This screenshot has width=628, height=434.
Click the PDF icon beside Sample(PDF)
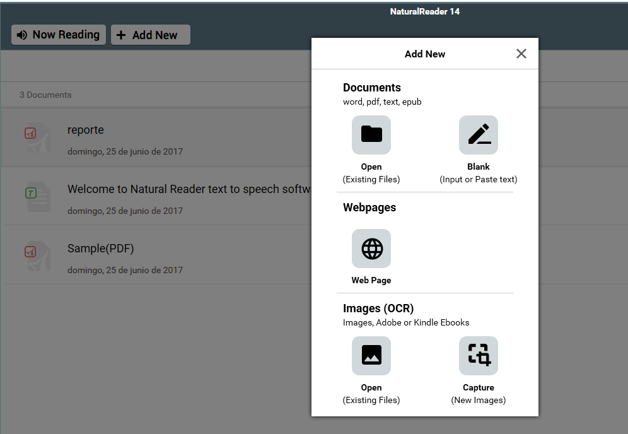(38, 256)
